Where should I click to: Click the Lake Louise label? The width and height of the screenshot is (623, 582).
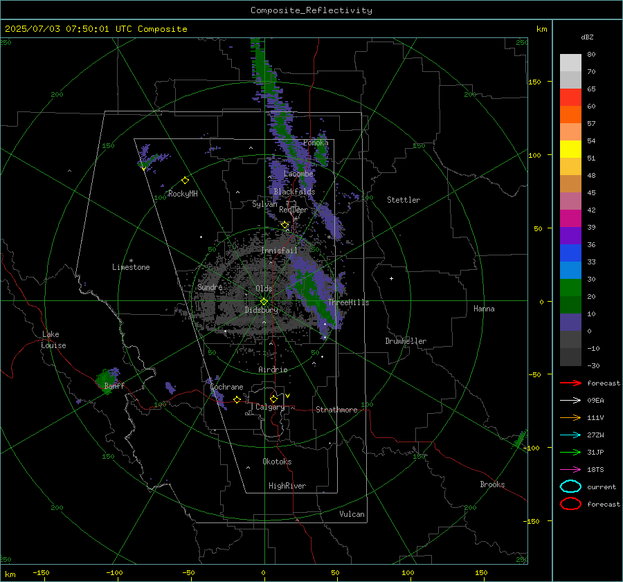point(53,340)
